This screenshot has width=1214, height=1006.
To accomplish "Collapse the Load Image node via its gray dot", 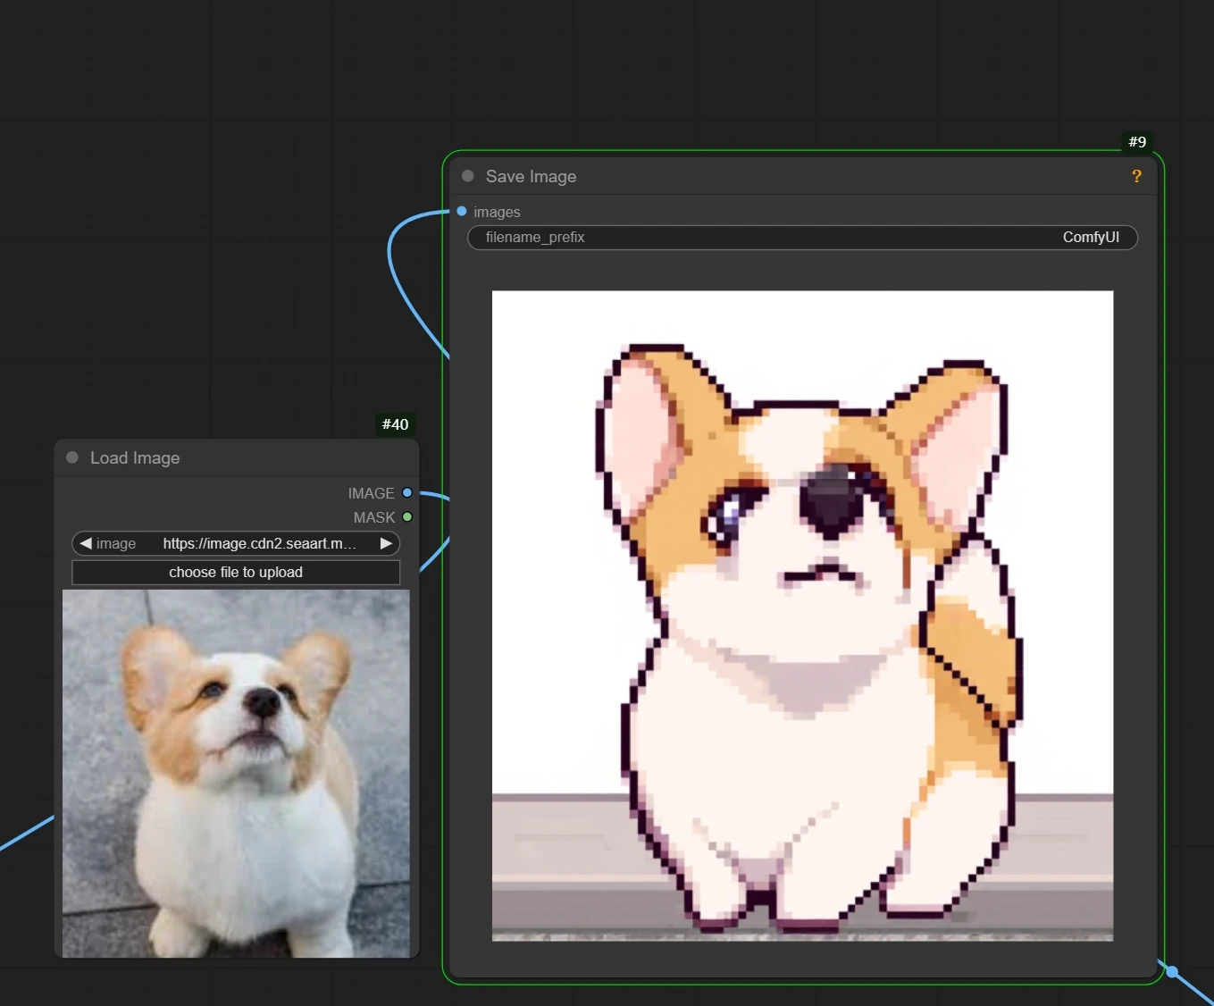I will coord(72,457).
